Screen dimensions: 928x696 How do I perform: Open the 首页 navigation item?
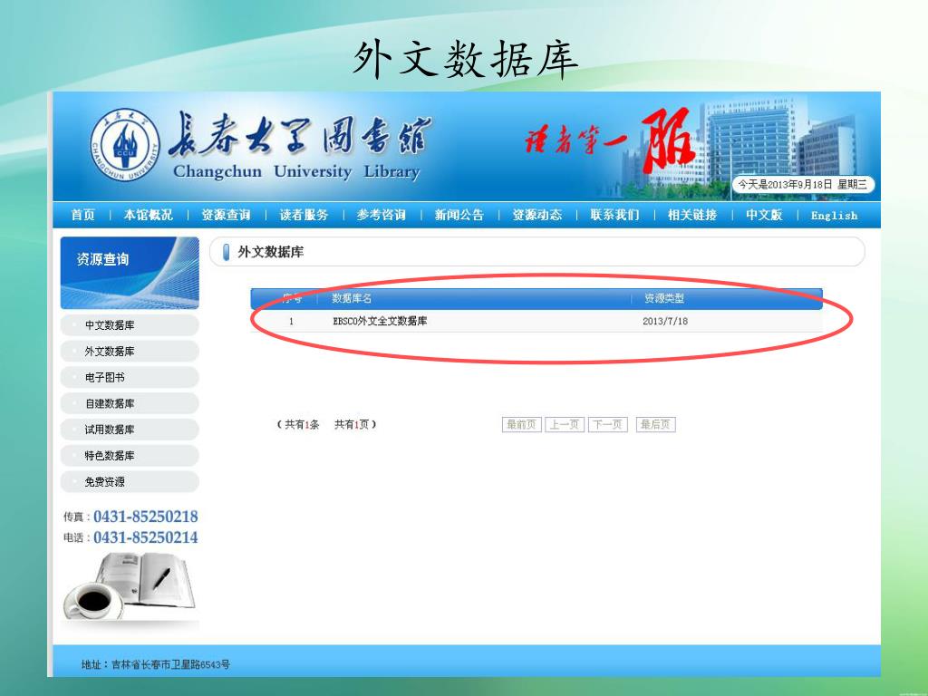coord(82,215)
